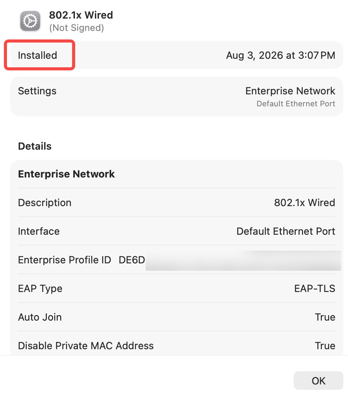This screenshot has width=348, height=396.
Task: Click Default Ethernet Port under Settings
Action: (x=296, y=104)
